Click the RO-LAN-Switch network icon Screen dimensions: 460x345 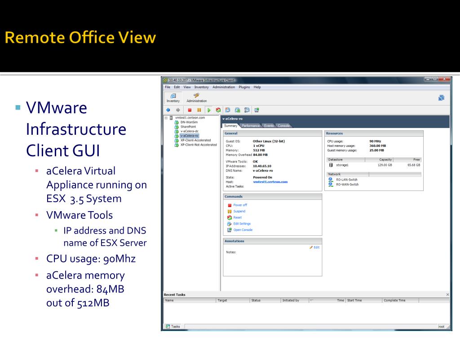331,180
